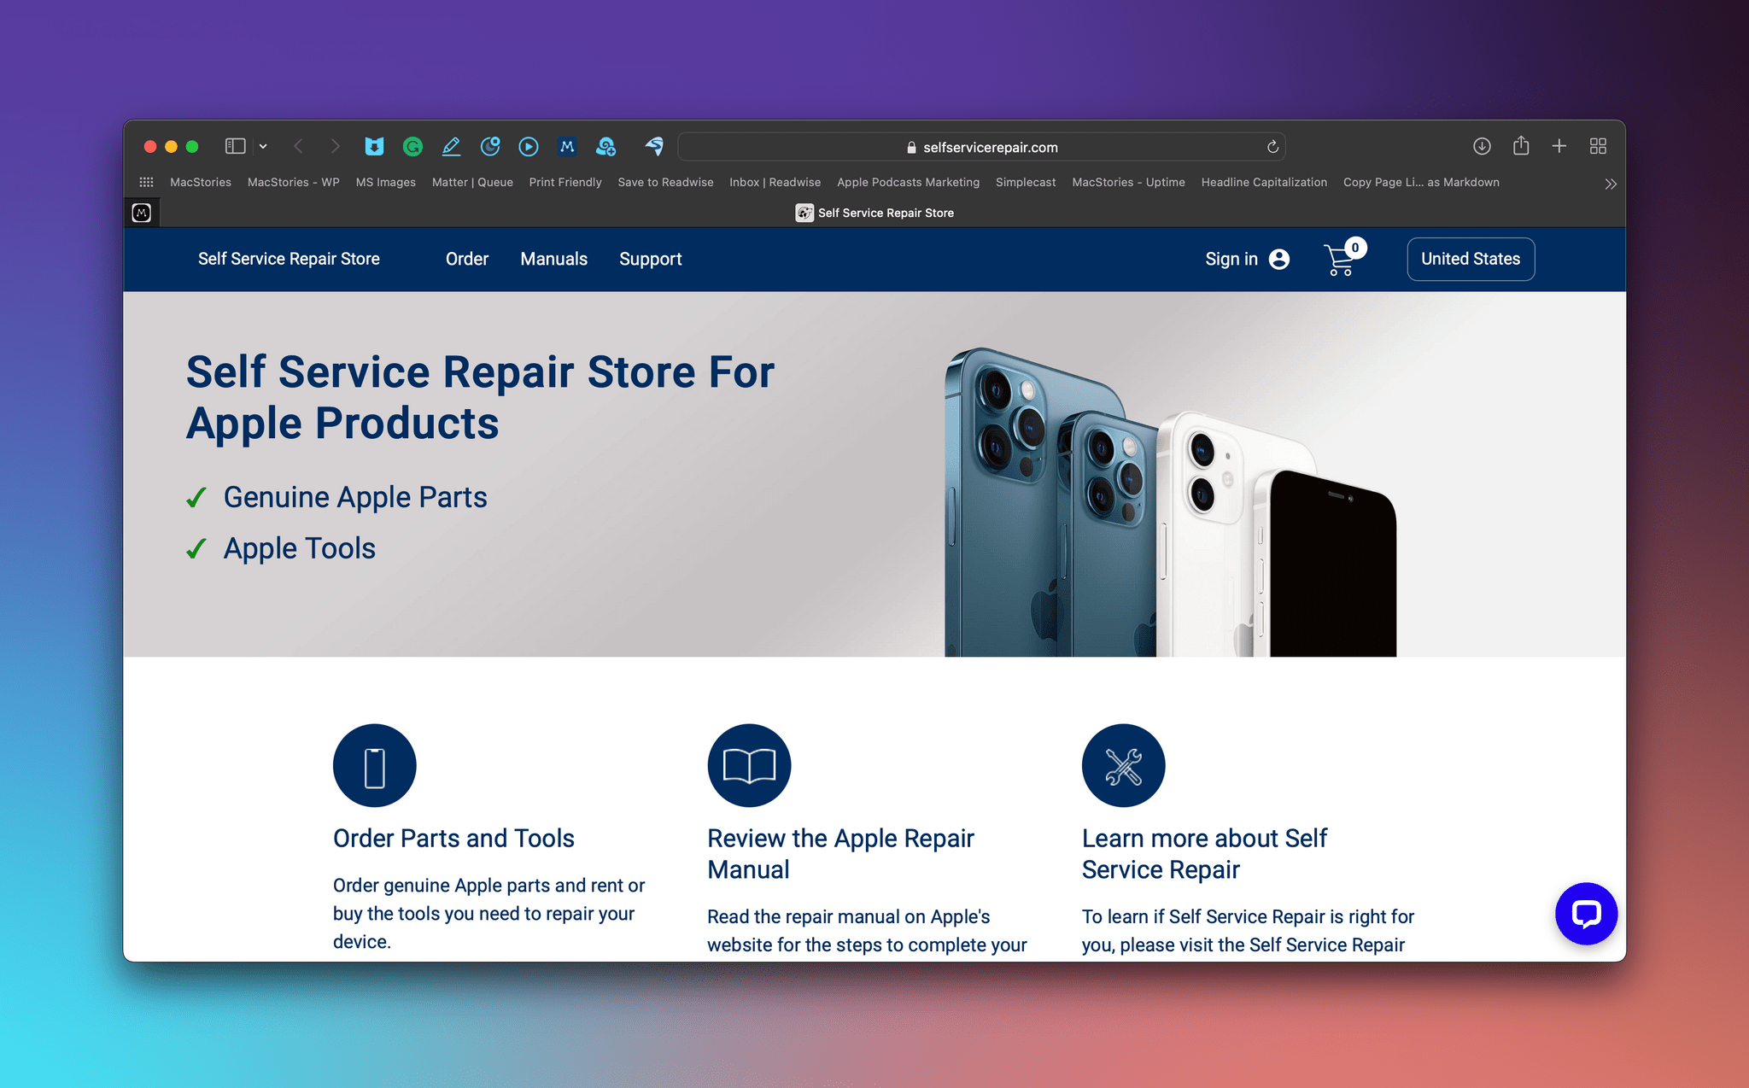Click the account profile icon beside Sign in
The width and height of the screenshot is (1749, 1088).
click(1279, 259)
